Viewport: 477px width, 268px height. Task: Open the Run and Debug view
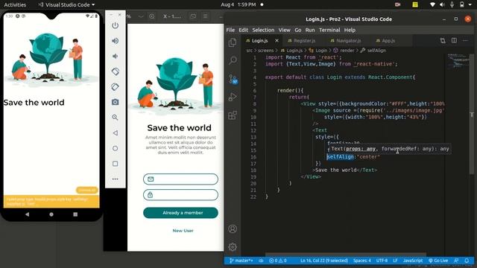[233, 97]
